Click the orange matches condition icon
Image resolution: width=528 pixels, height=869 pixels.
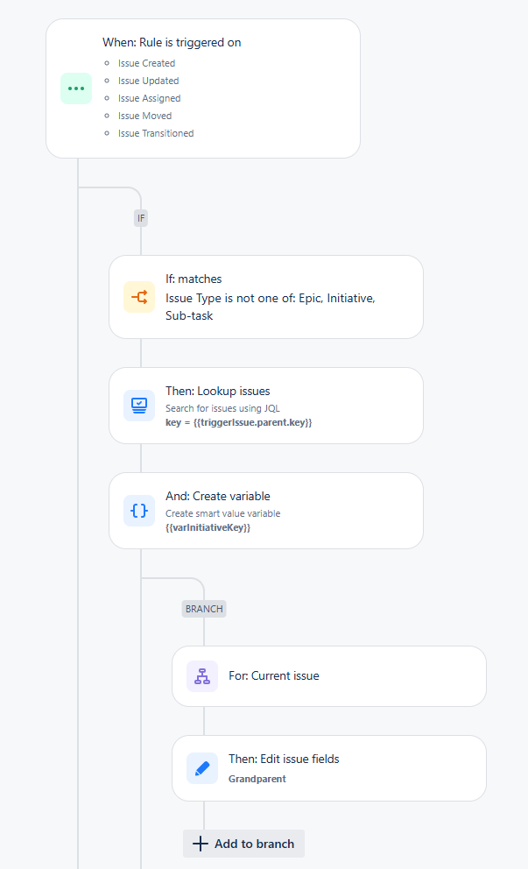click(x=138, y=297)
